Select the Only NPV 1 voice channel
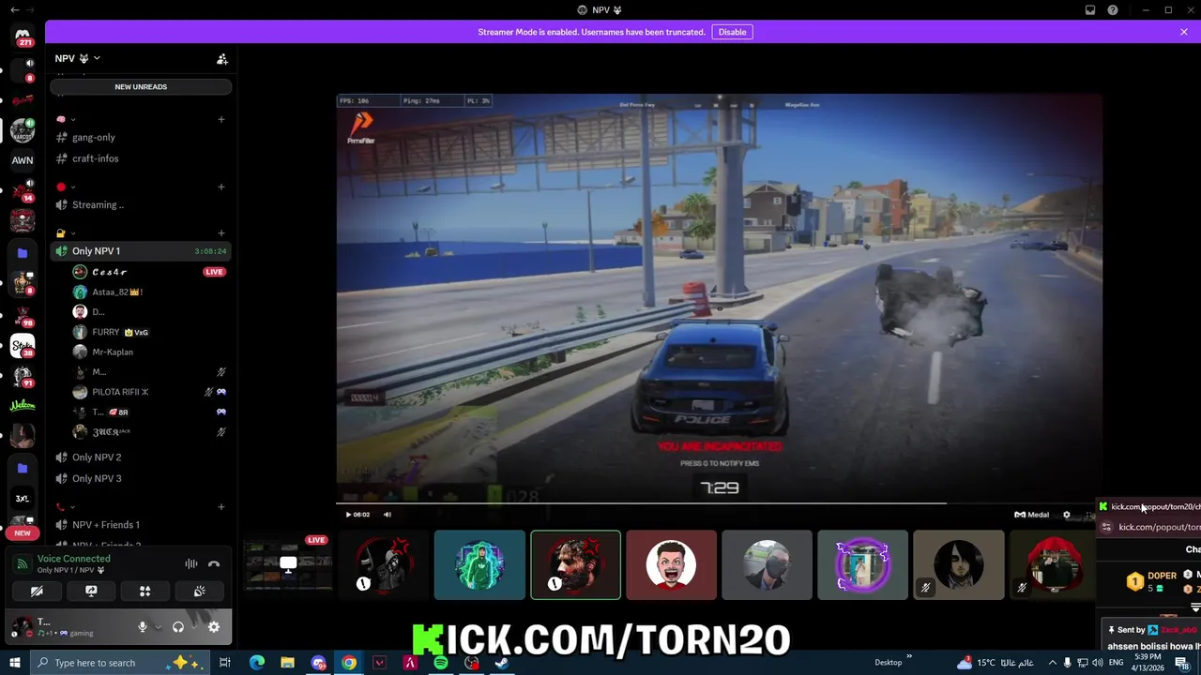The width and height of the screenshot is (1201, 675). (141, 251)
